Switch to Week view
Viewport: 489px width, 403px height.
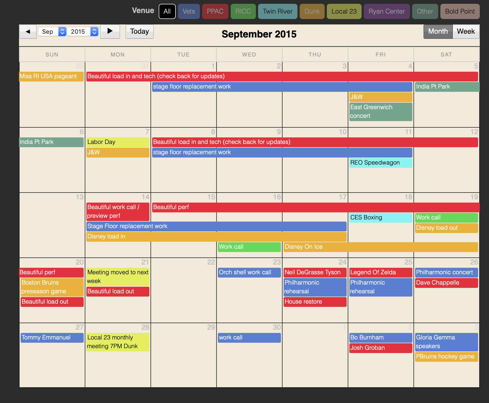tap(466, 32)
